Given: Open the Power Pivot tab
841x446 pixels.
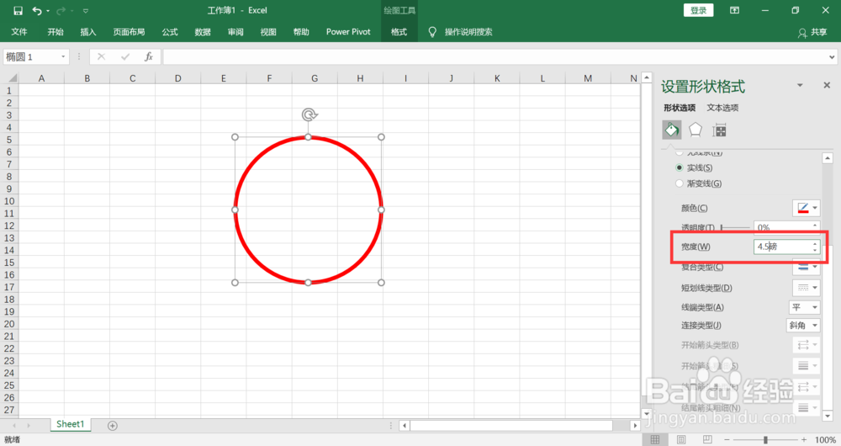Looking at the screenshot, I should pos(348,32).
